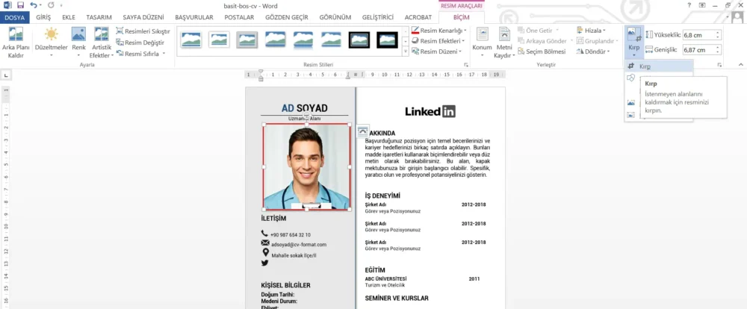Click Seçim Bölmesi selection pane
Viewport: 747px width, 309px height.
[x=542, y=51]
